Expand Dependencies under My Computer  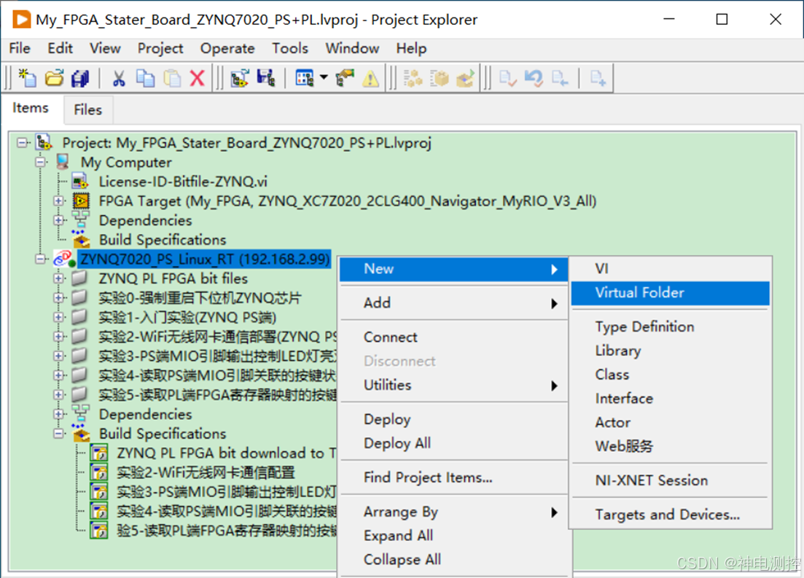pos(59,220)
